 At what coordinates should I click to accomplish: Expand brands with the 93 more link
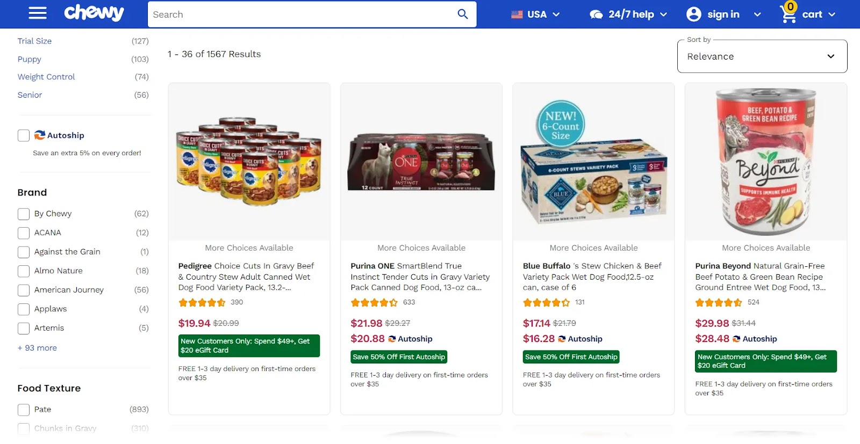pos(37,347)
